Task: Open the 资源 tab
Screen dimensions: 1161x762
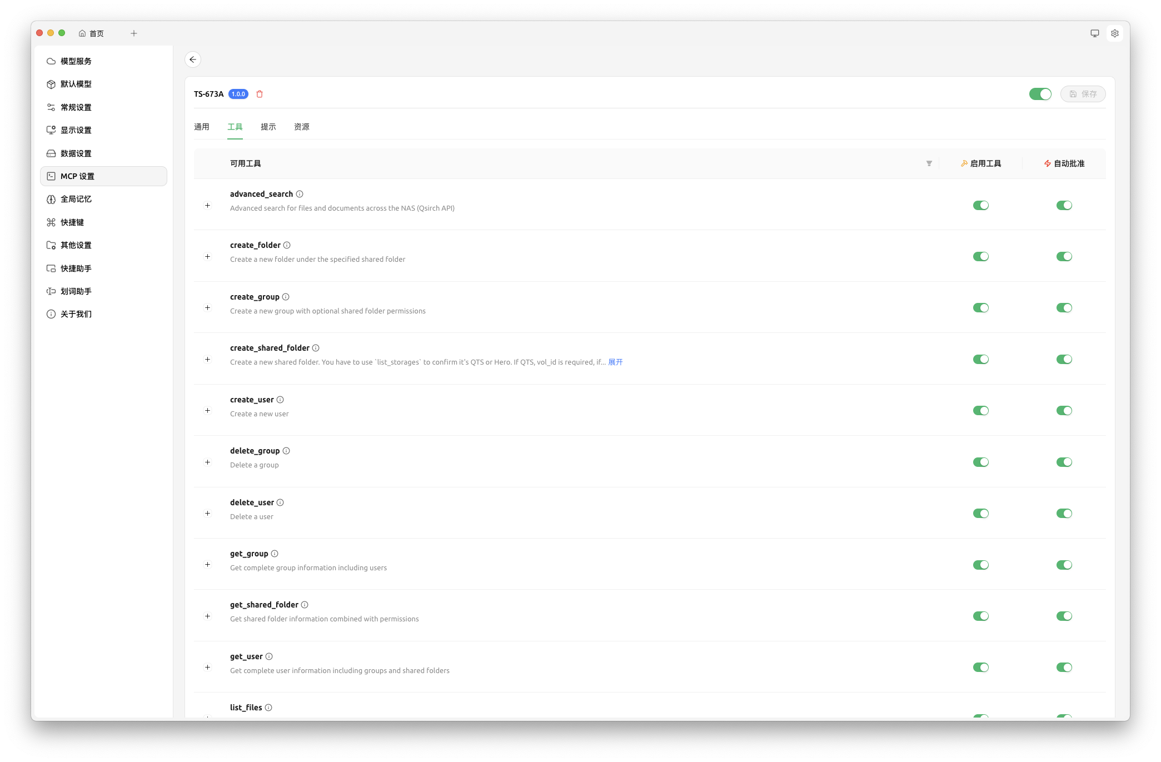Action: [301, 127]
